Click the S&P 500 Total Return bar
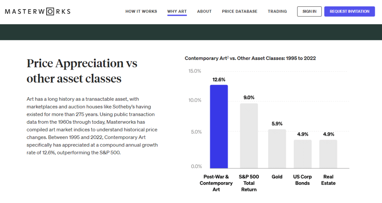Image resolution: width=382 pixels, height=203 pixels. coord(249,136)
